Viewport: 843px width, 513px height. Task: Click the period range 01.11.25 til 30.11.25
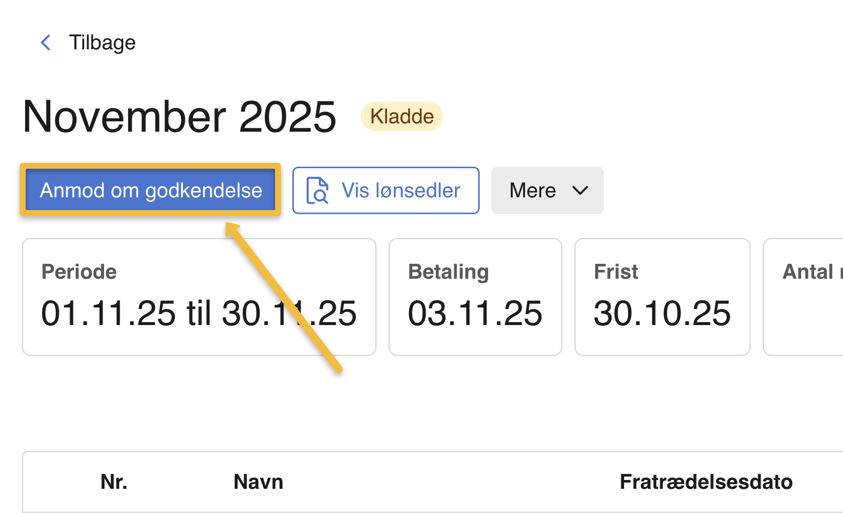click(198, 313)
